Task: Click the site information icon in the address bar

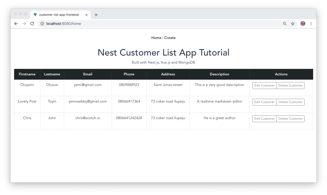Action: click(42, 23)
